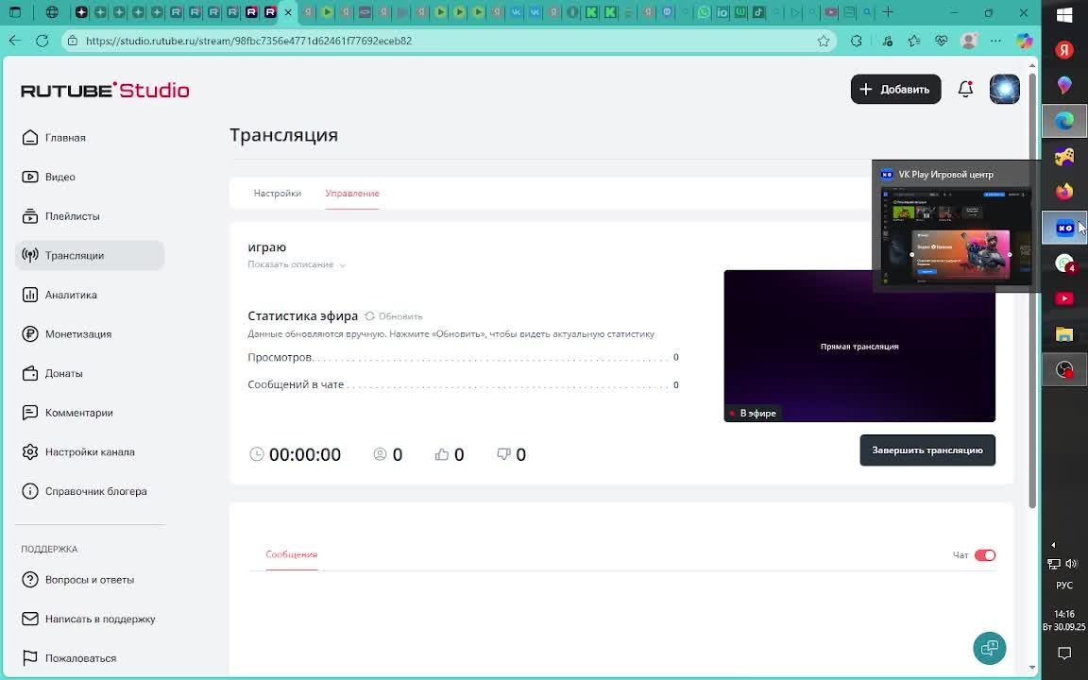
Task: Open a new browser tab
Action: pos(888,11)
